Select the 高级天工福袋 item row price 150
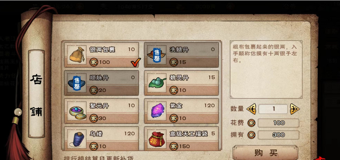Viewport: 340px width, 160px height. (181, 139)
